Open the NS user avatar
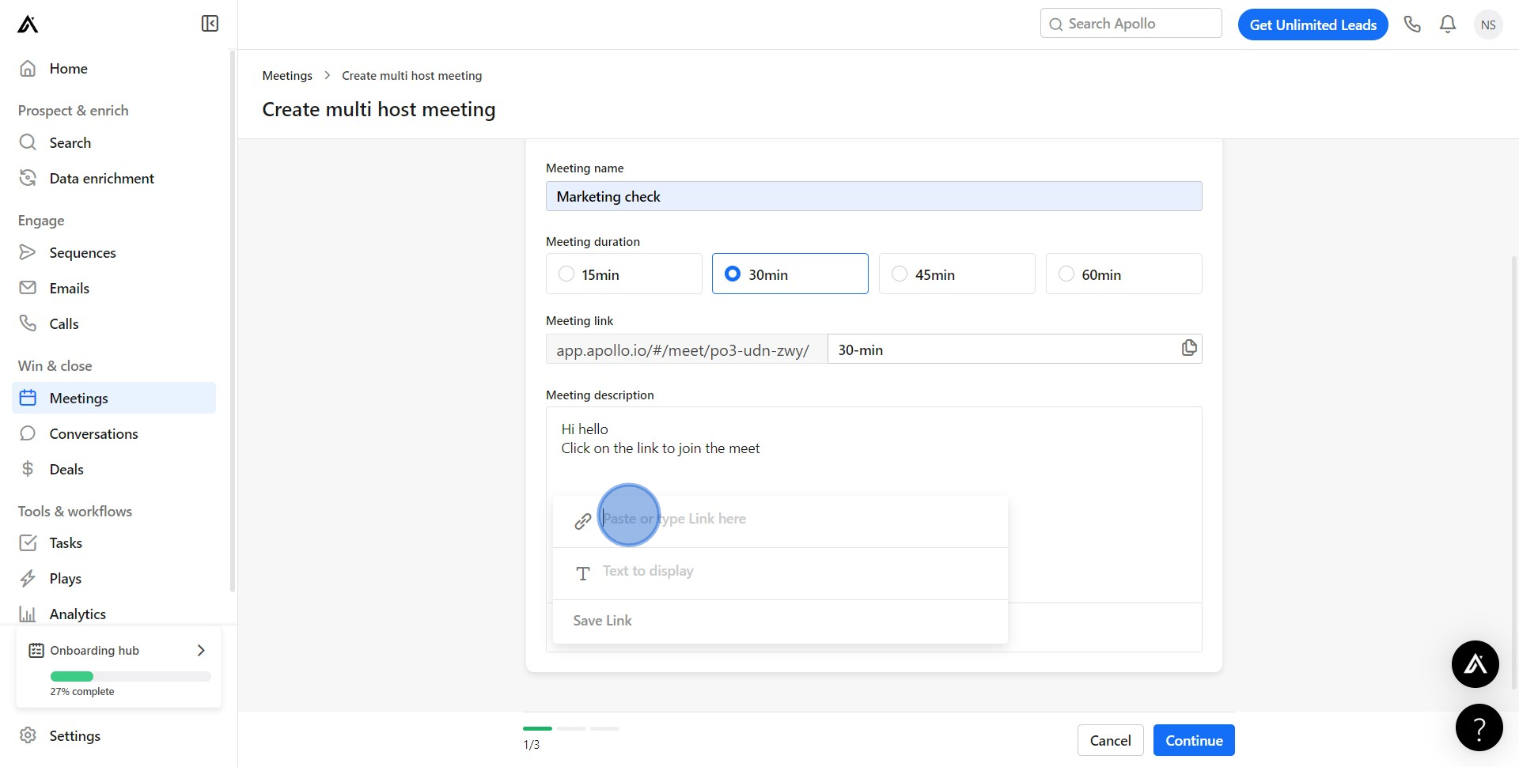 [1488, 25]
